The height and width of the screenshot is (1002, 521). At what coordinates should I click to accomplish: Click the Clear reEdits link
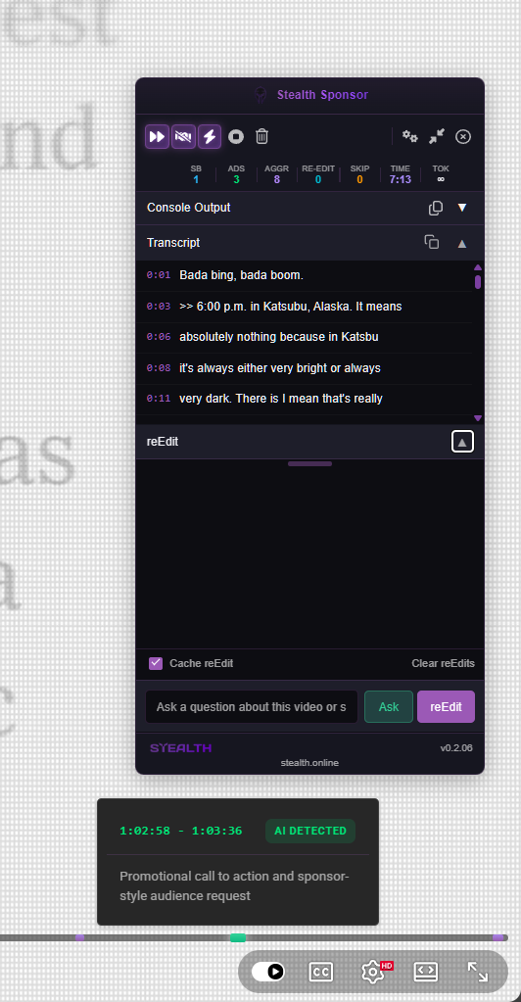(443, 663)
